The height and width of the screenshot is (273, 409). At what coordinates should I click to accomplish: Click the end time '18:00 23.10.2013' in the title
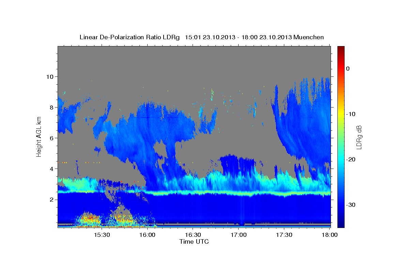266,37
